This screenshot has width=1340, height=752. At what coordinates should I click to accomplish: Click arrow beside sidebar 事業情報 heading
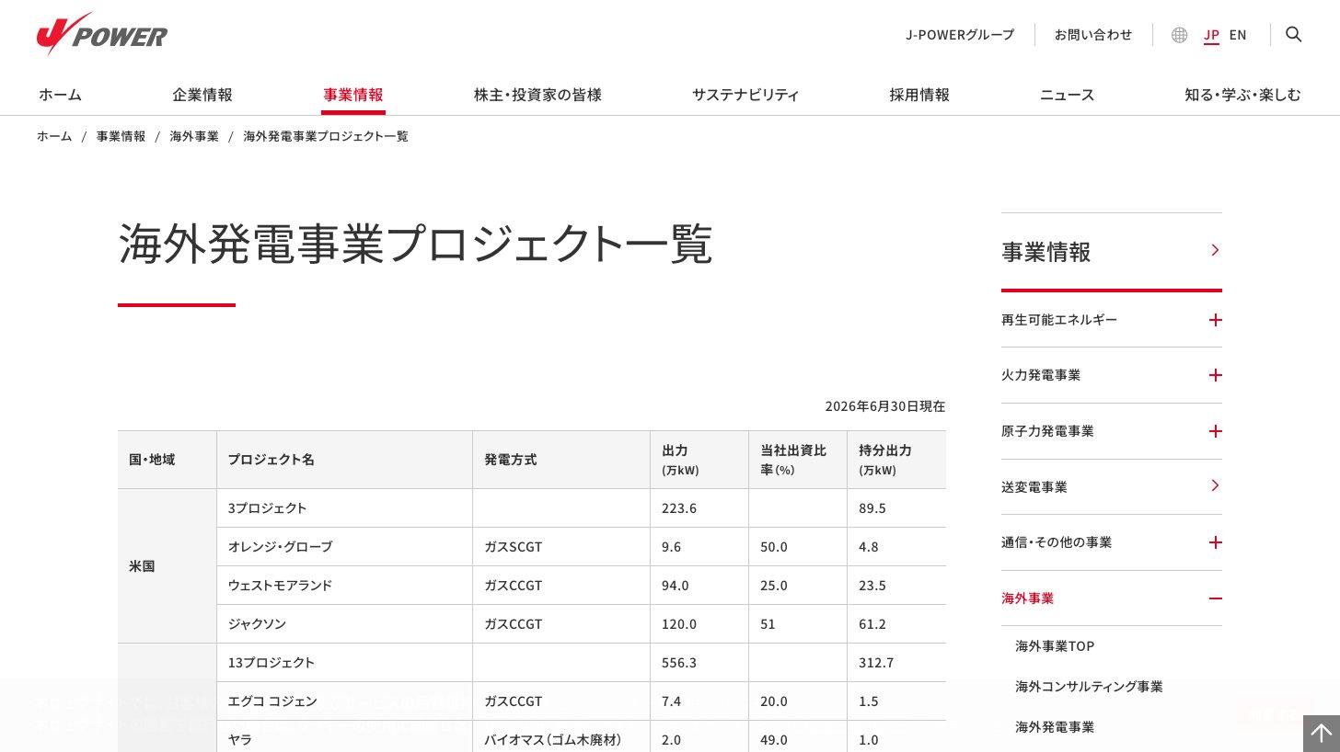click(x=1215, y=250)
